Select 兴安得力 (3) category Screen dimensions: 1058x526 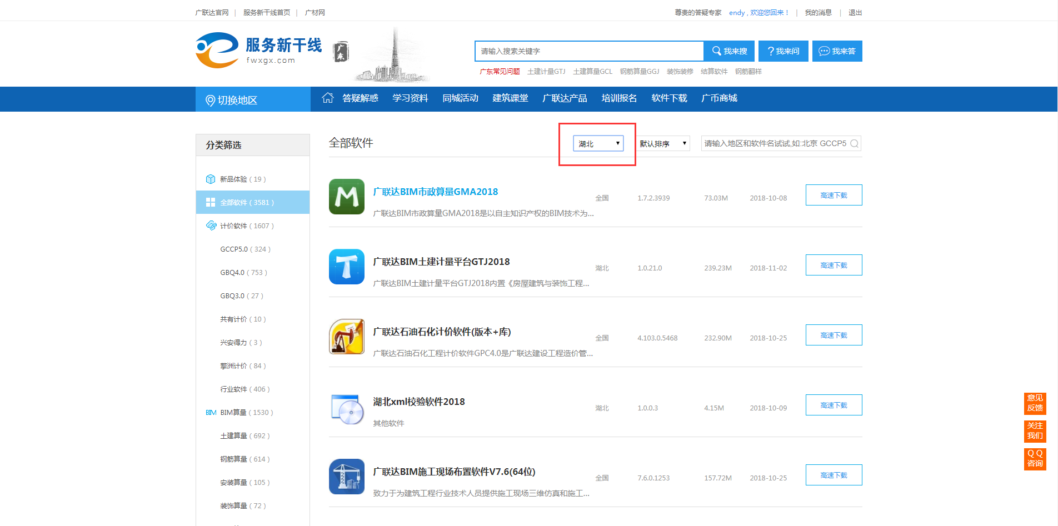(241, 343)
